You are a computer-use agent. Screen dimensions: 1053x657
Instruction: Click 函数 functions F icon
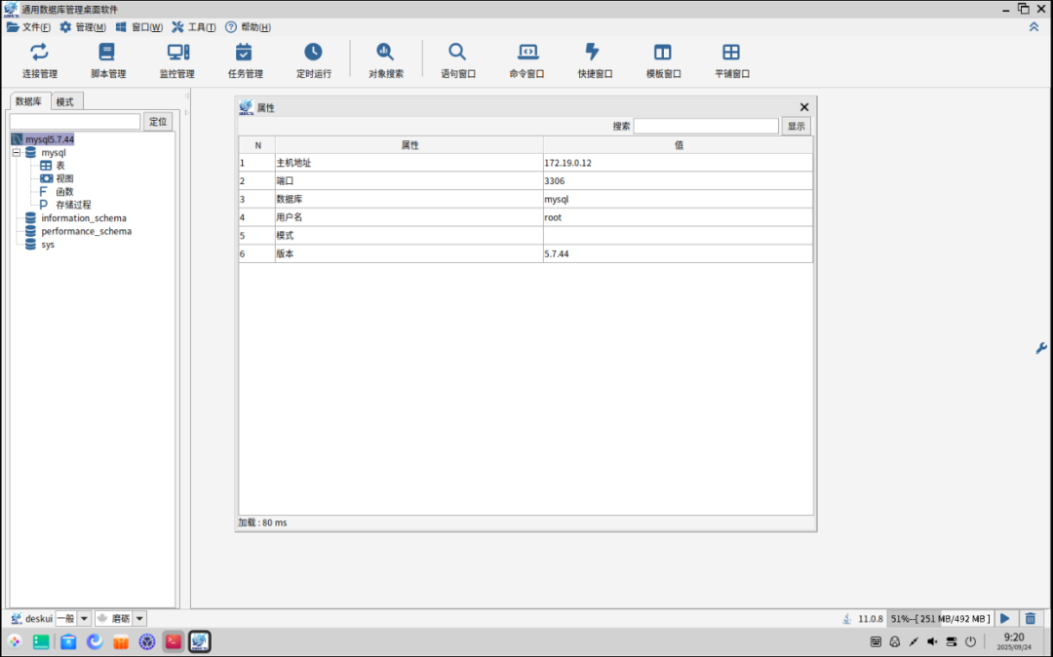[44, 192]
